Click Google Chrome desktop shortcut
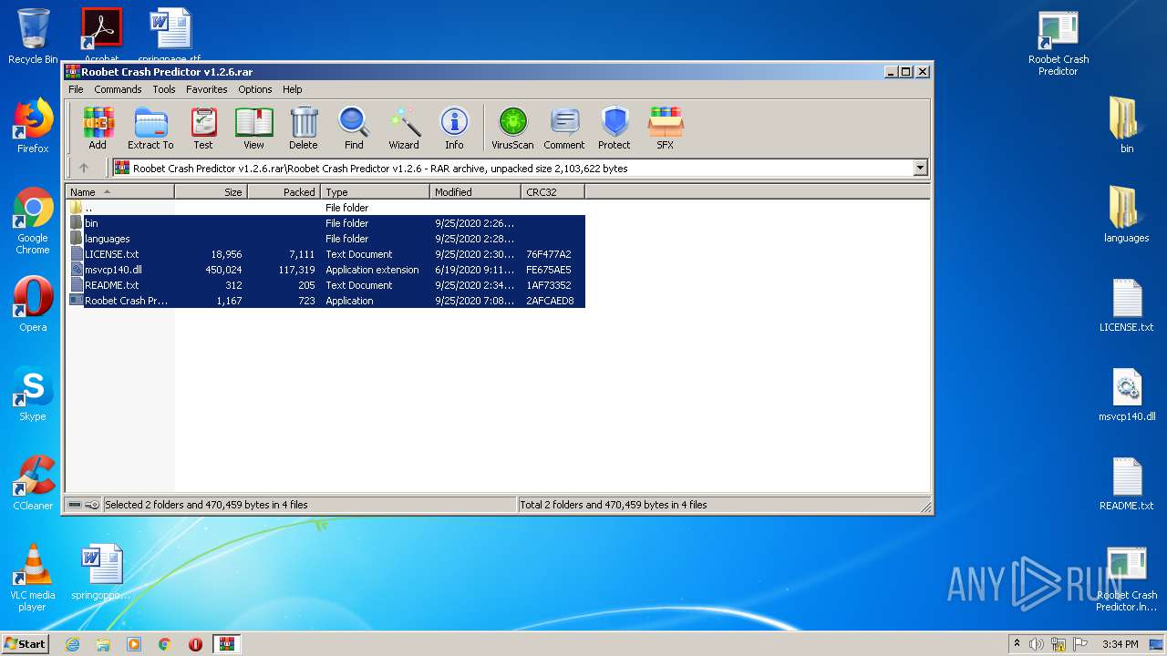Screen dimensions: 1167x656 point(33,221)
